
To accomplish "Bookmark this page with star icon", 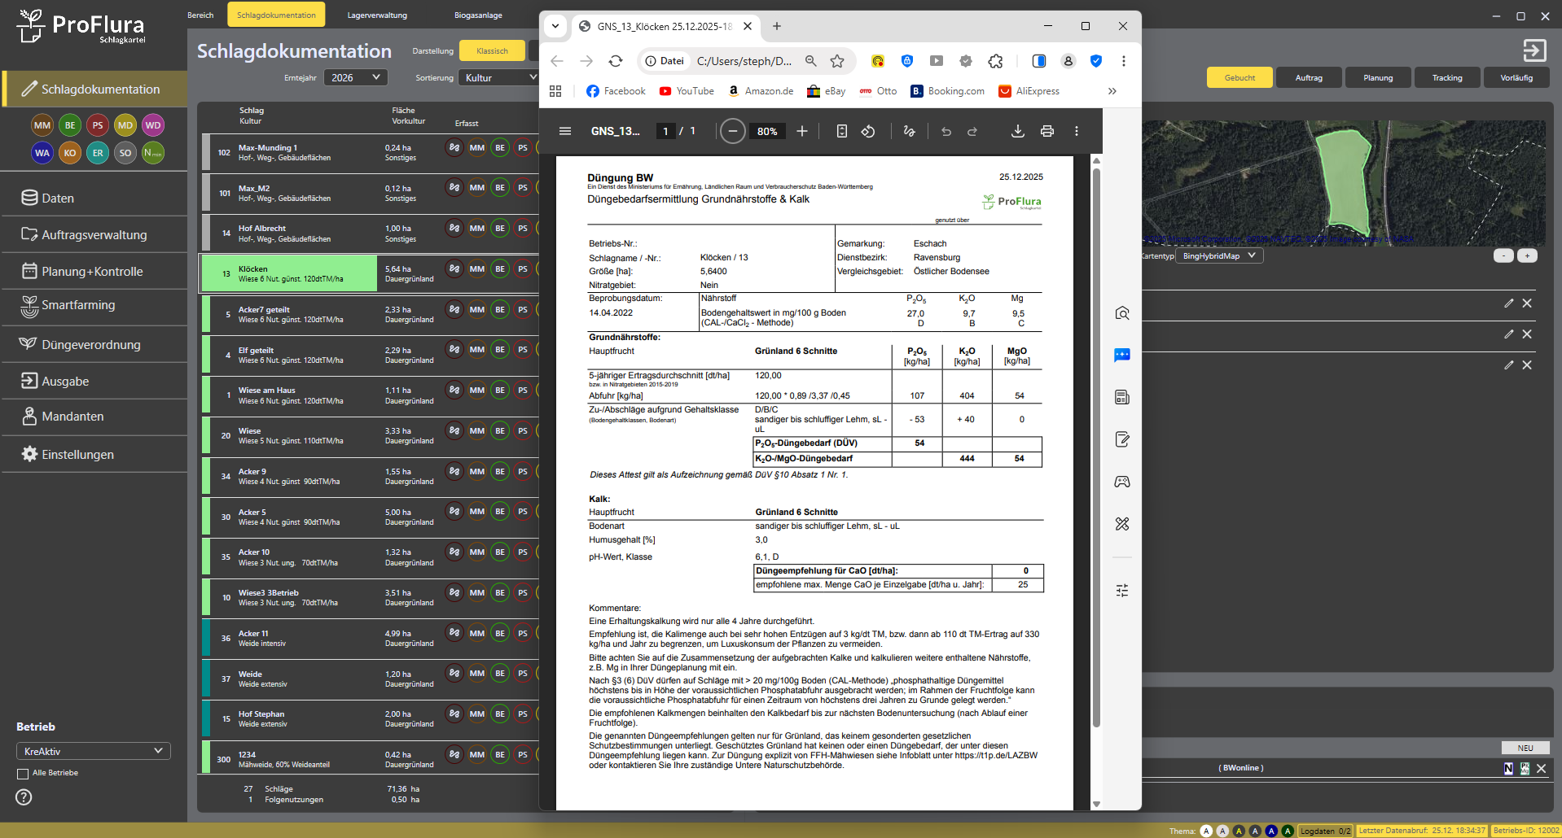I will [x=837, y=61].
